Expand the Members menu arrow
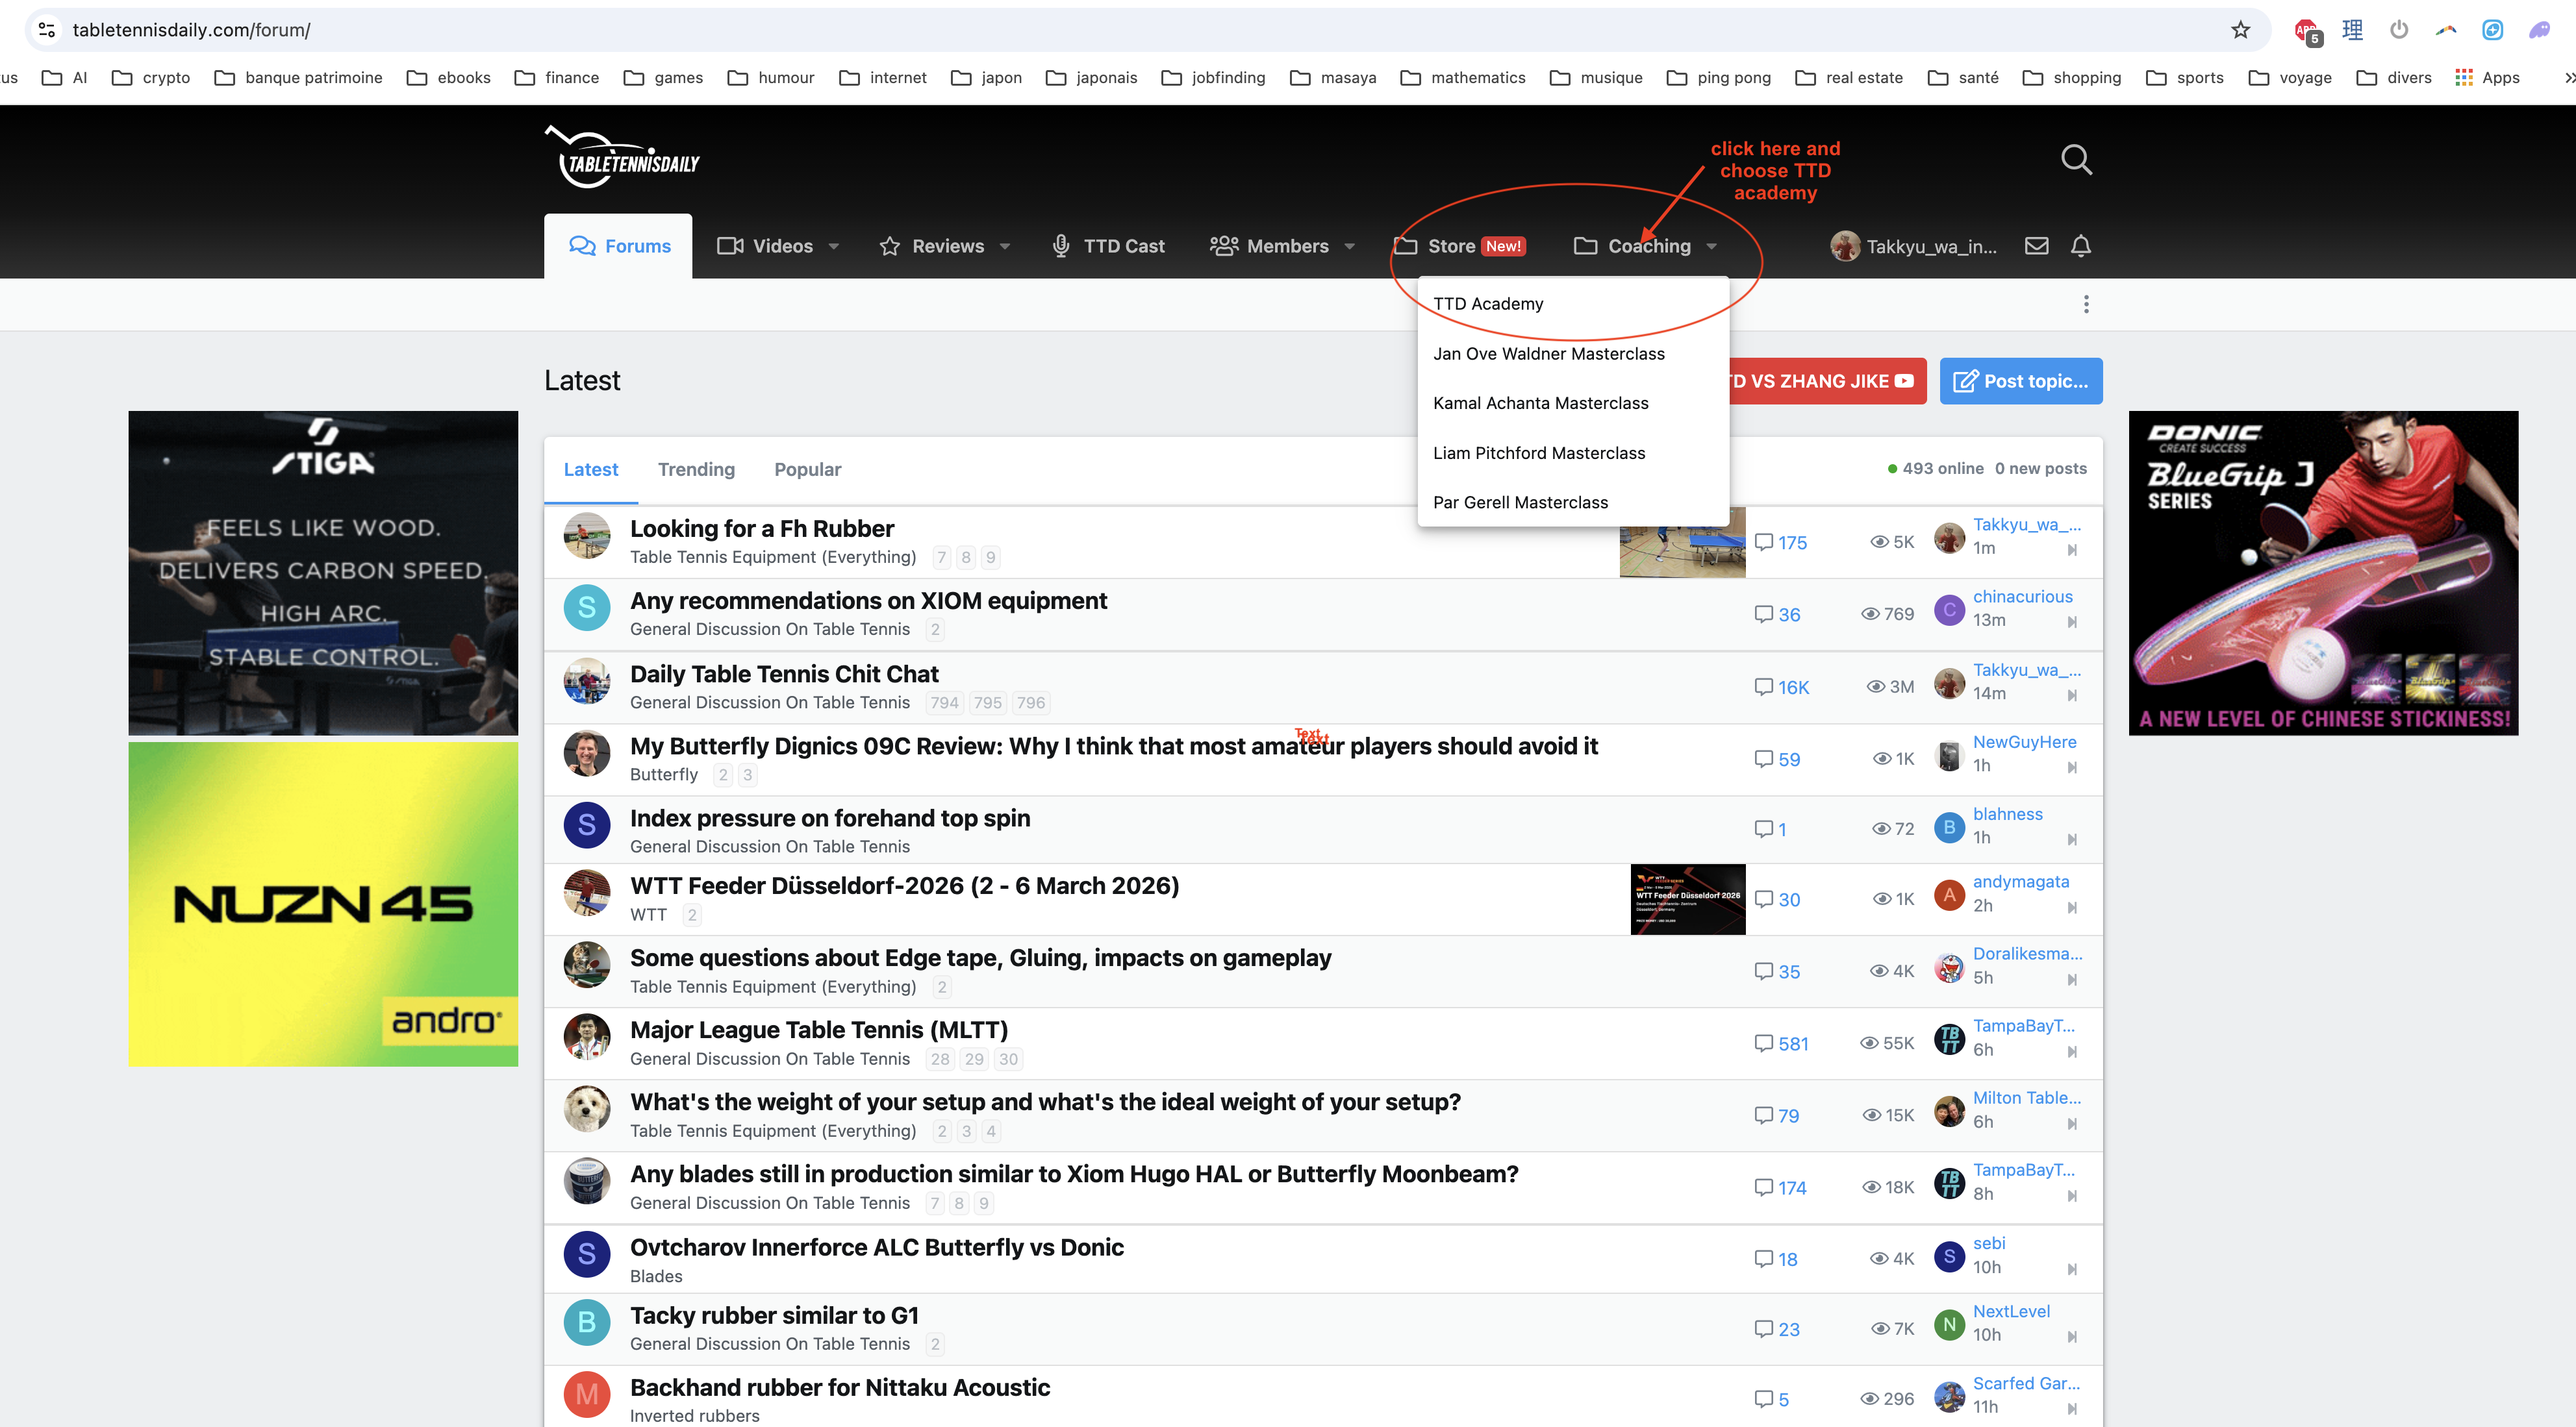The image size is (2576, 1427). (1349, 247)
